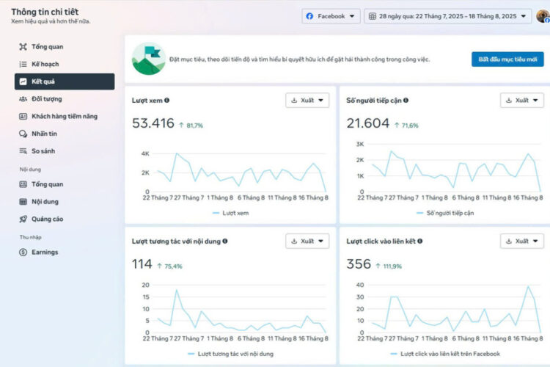The image size is (550, 367).
Task: Click info icon next to Lượt click vào liên kết
Action: [x=419, y=241]
